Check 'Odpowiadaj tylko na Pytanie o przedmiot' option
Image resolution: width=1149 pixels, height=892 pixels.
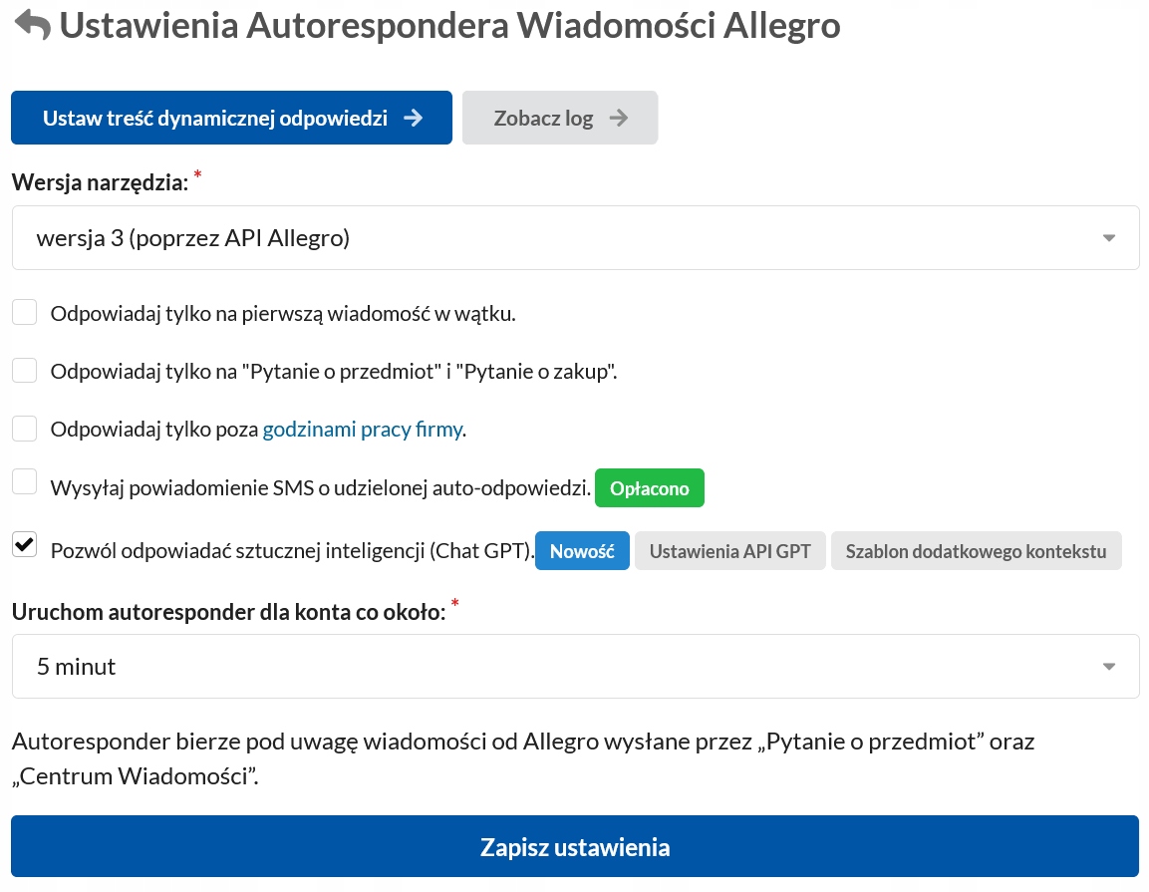pyautogui.click(x=25, y=370)
